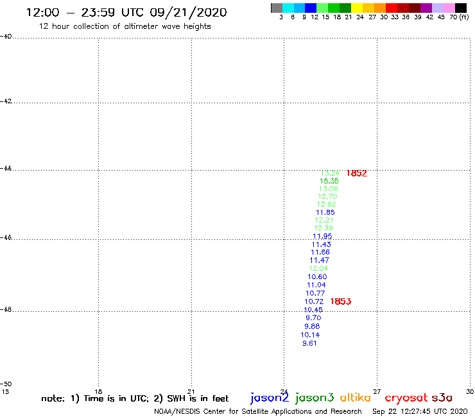Select the longitude axis label '30'
Screen dimensions: 475x417
(x=470, y=392)
